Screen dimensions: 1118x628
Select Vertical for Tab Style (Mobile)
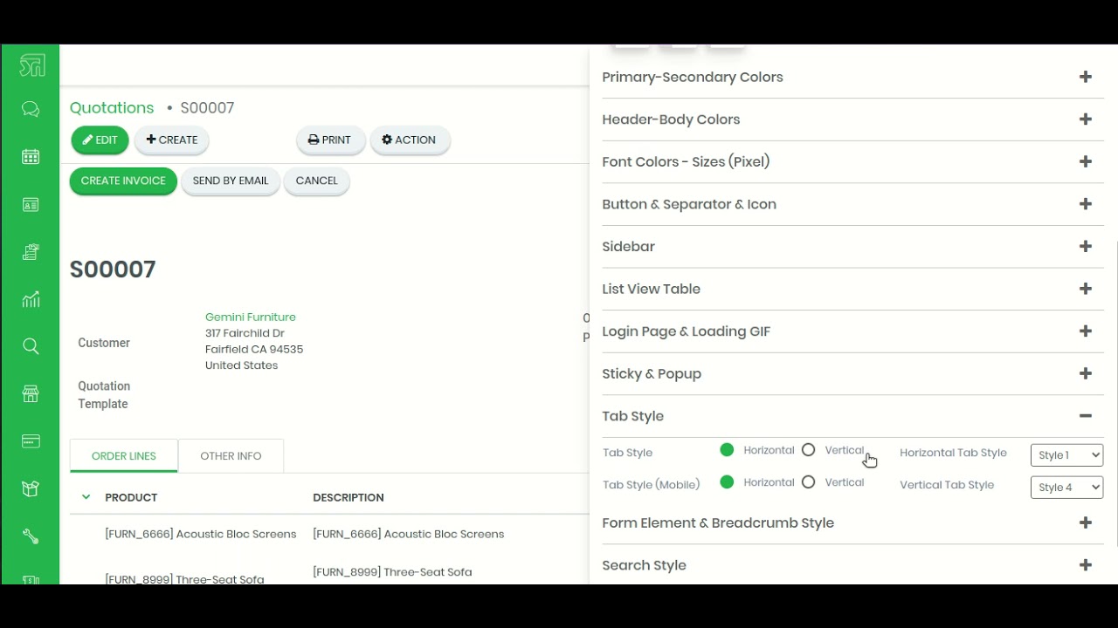coord(808,482)
